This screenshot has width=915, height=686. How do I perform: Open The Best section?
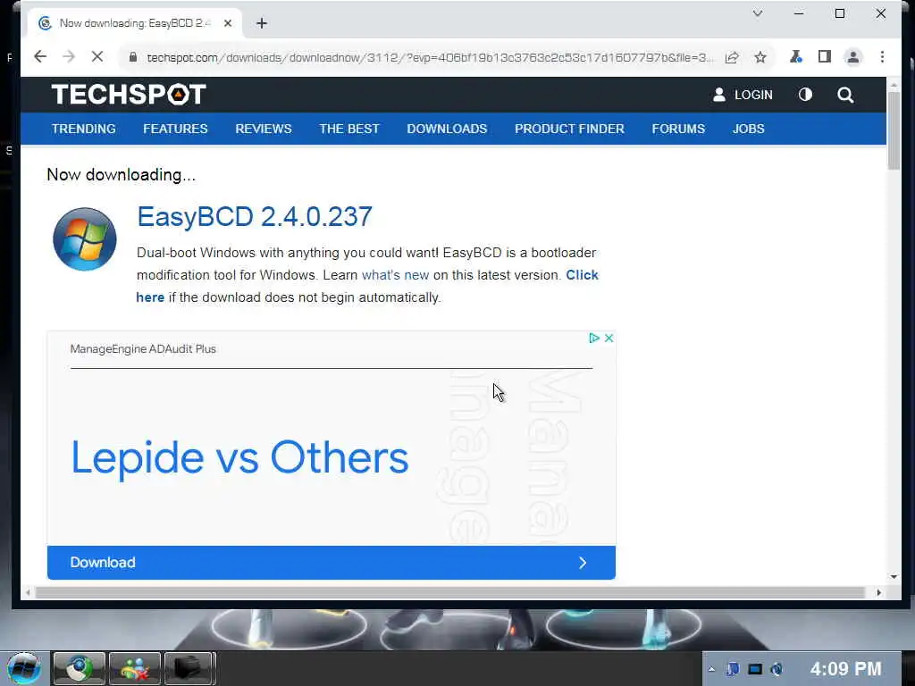pos(349,129)
